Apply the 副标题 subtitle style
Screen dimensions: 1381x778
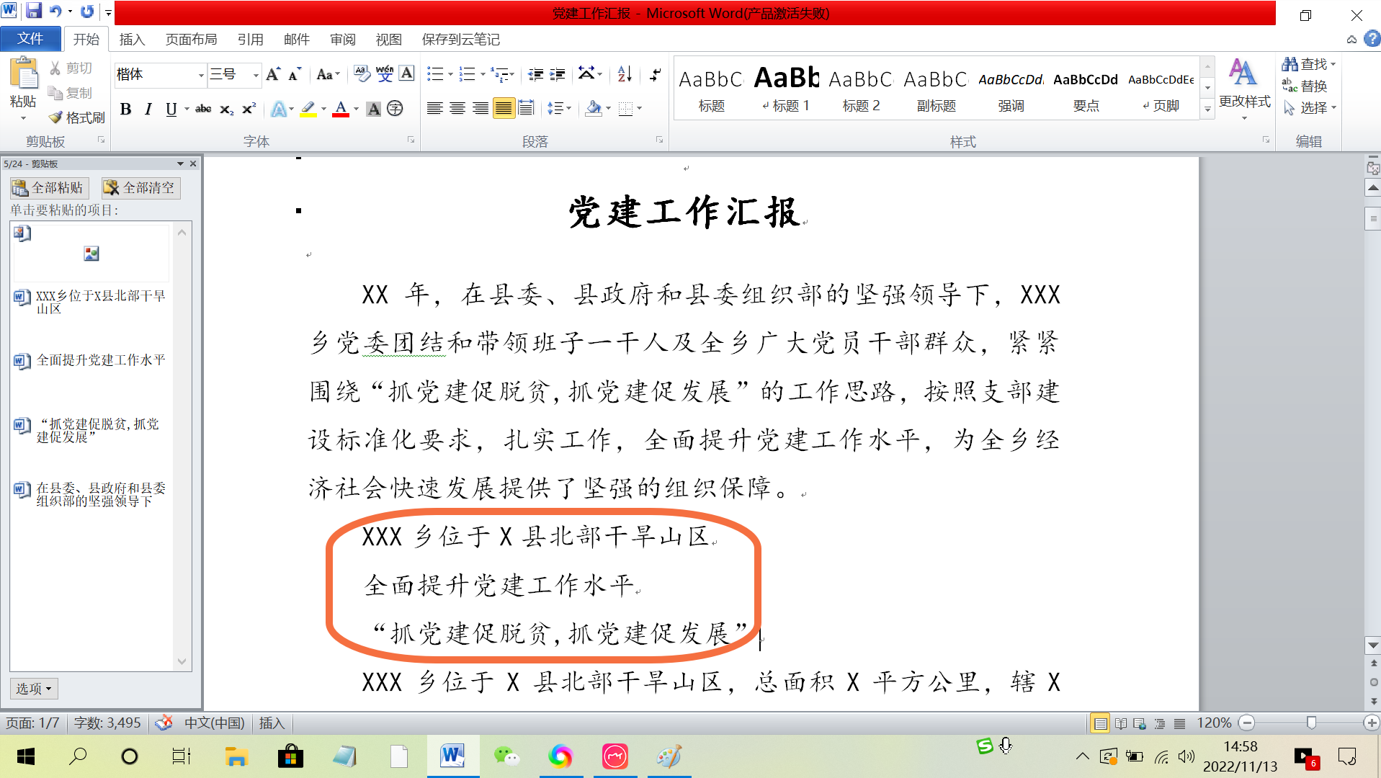tap(936, 88)
